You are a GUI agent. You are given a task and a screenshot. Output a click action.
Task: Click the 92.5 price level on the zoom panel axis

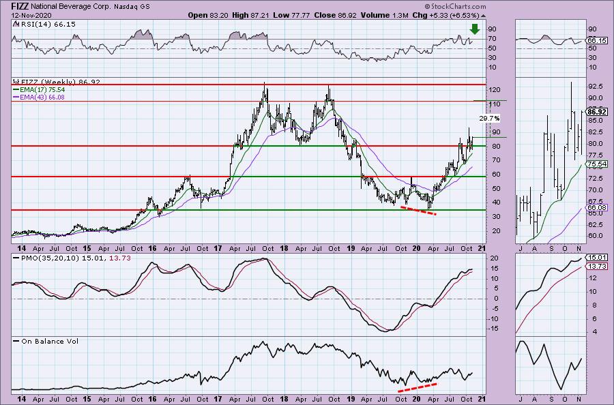point(595,86)
